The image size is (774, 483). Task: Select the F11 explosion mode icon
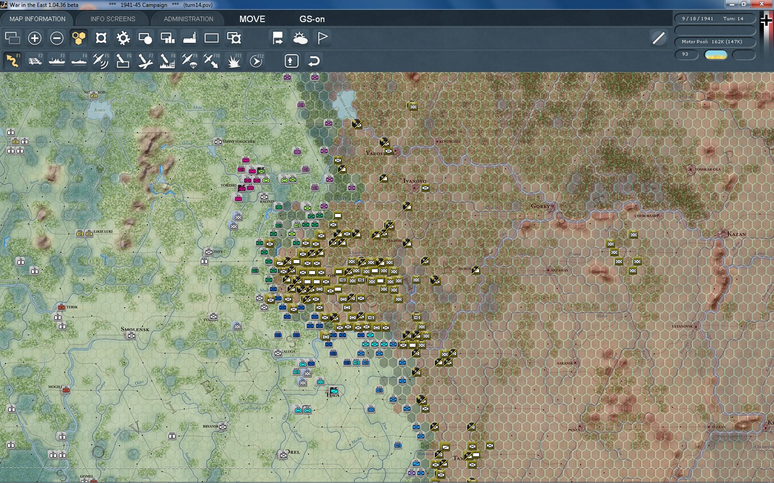(x=234, y=61)
